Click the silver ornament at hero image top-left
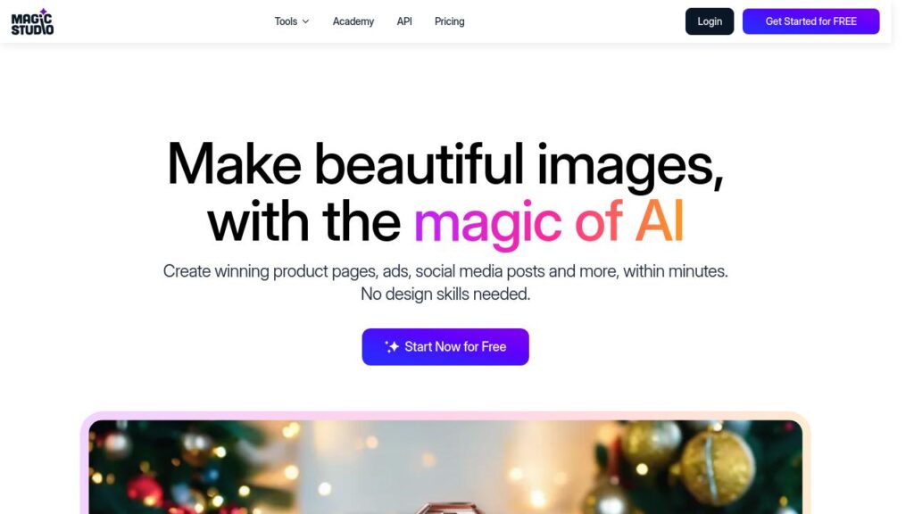This screenshot has height=514, width=914. point(115,444)
